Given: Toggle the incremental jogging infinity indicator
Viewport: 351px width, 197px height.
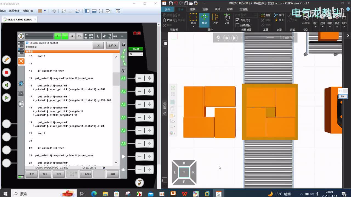Looking at the screenshot, I should click(122, 36).
